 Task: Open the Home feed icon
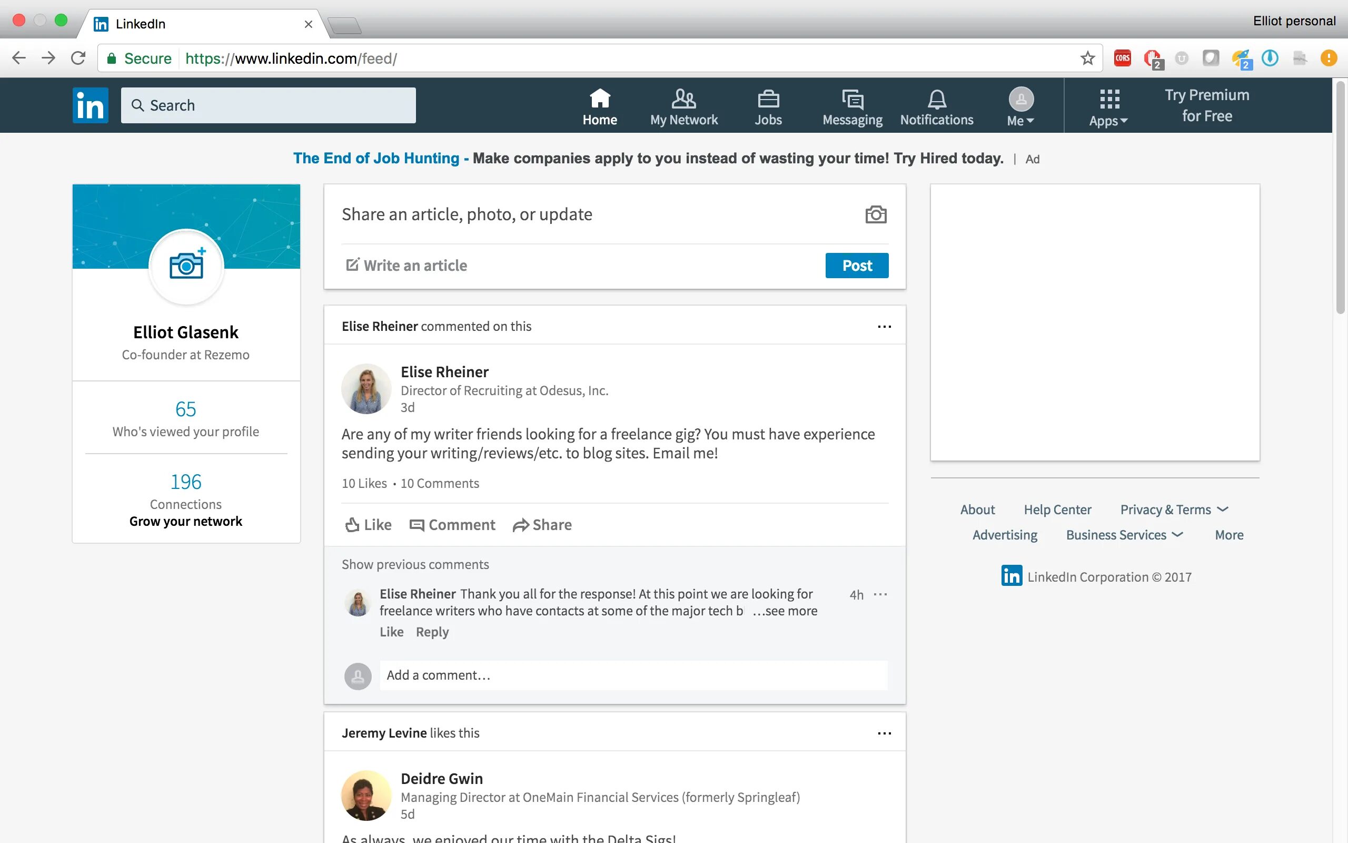point(599,106)
